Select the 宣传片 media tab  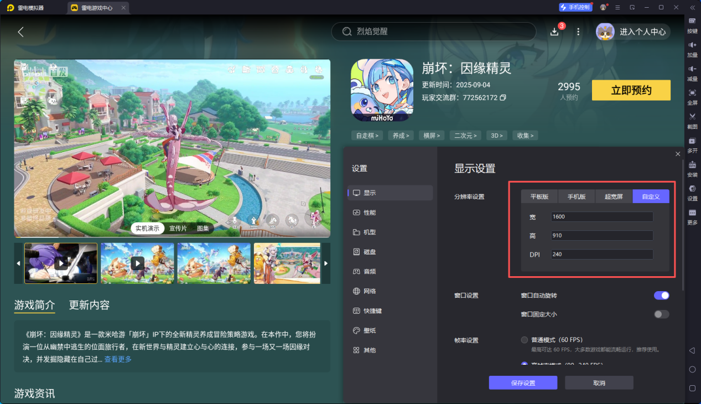178,228
